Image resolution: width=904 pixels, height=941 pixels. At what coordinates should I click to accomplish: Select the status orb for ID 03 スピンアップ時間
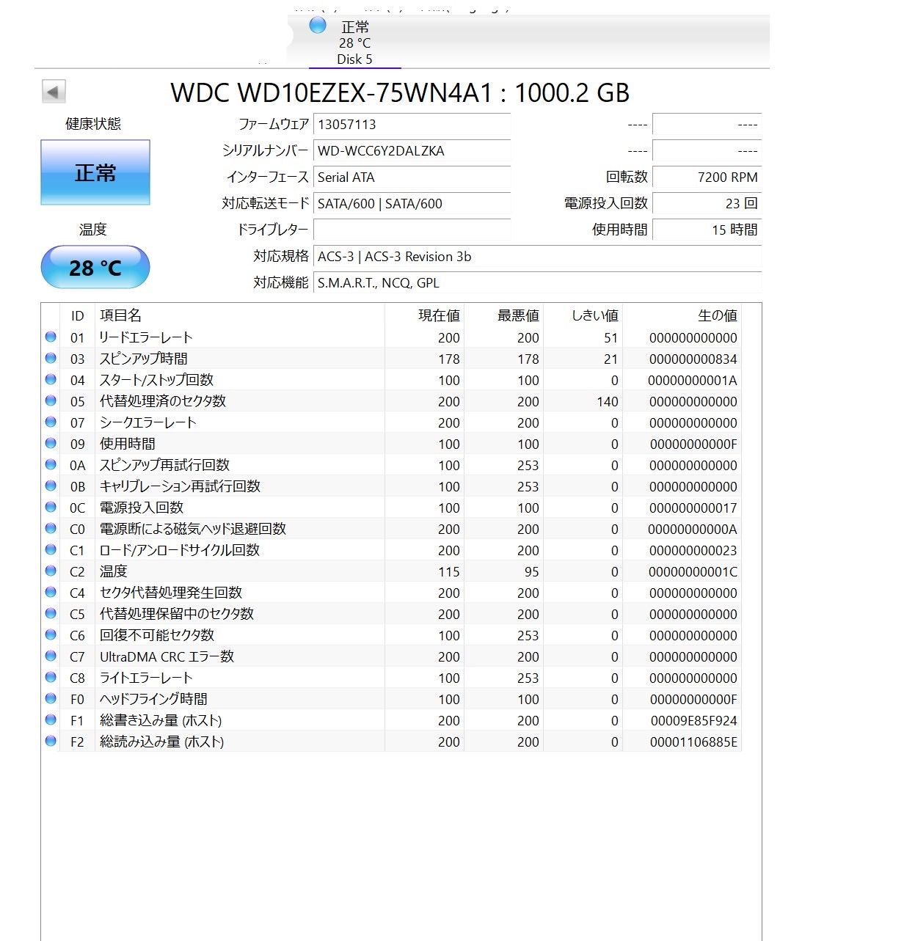51,358
